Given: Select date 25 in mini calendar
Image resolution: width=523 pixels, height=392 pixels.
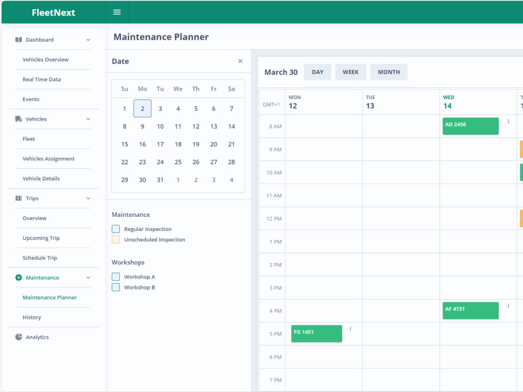Looking at the screenshot, I should [x=178, y=162].
